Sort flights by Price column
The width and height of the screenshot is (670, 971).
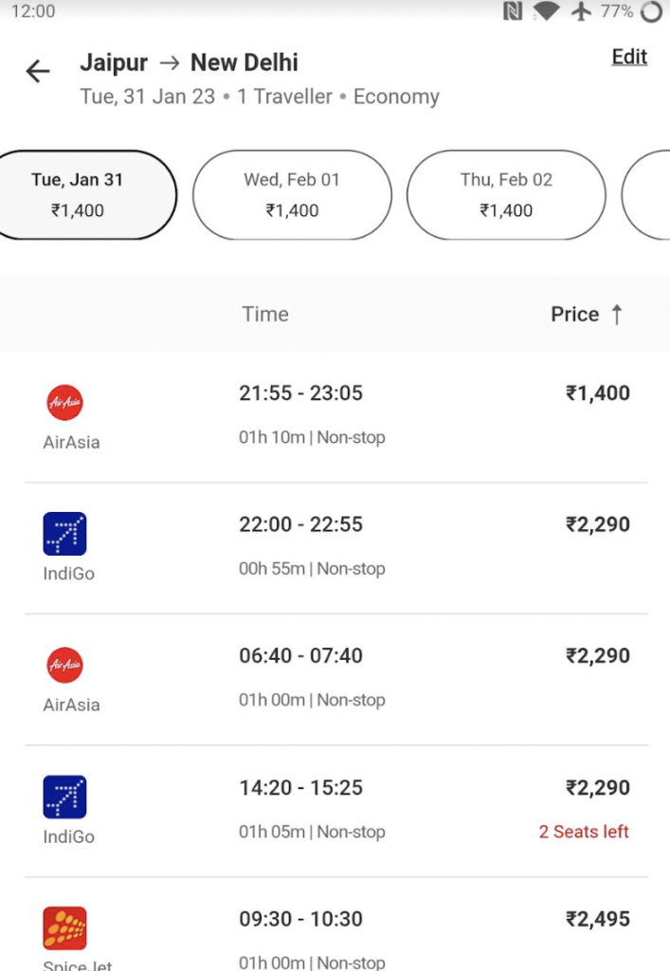(574, 314)
